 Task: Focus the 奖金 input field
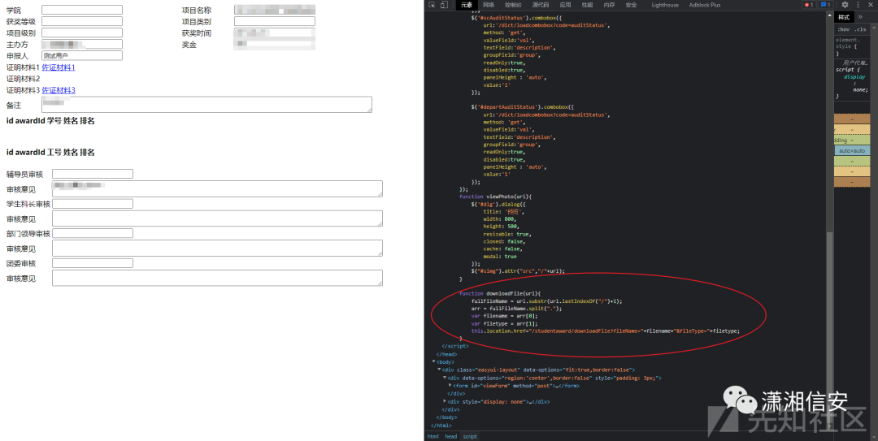275,44
